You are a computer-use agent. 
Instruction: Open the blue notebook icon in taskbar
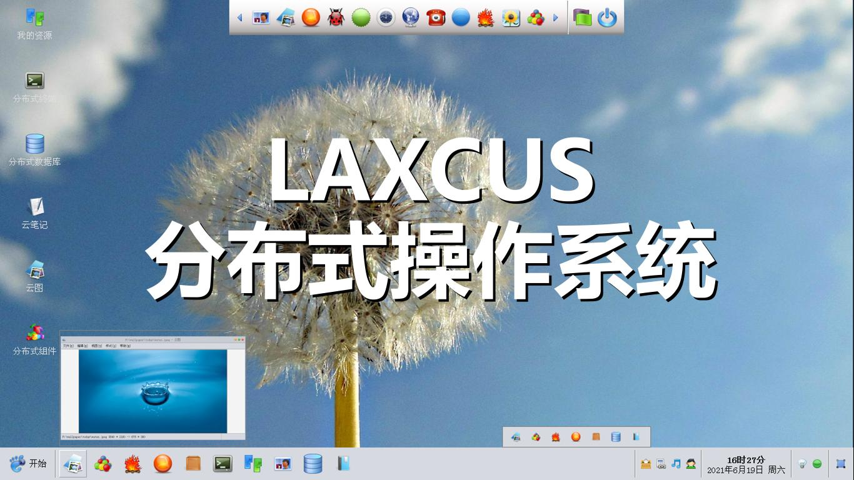tap(343, 464)
